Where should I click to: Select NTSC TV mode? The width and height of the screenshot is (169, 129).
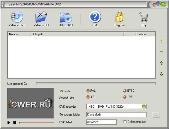(124, 91)
